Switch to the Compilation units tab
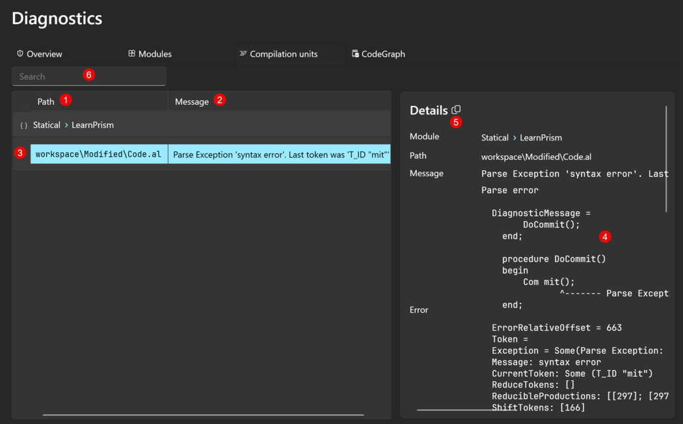Viewport: 683px width, 424px height. [x=283, y=54]
